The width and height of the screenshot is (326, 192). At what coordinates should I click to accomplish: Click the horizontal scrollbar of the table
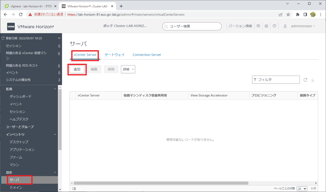tap(161, 183)
